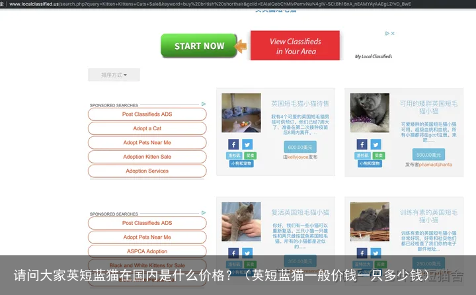Open gray kitten thumbnail of 可用的矮胖英国短毛猫小猫
This screenshot has height=295, width=476.
(370, 112)
